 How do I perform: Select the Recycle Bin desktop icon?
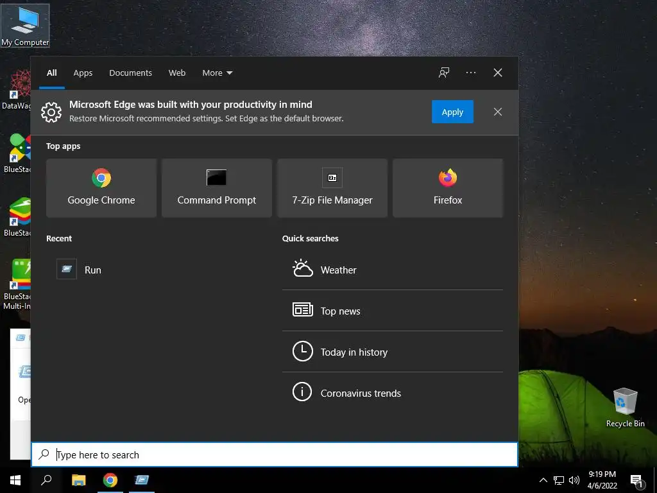[x=625, y=408]
